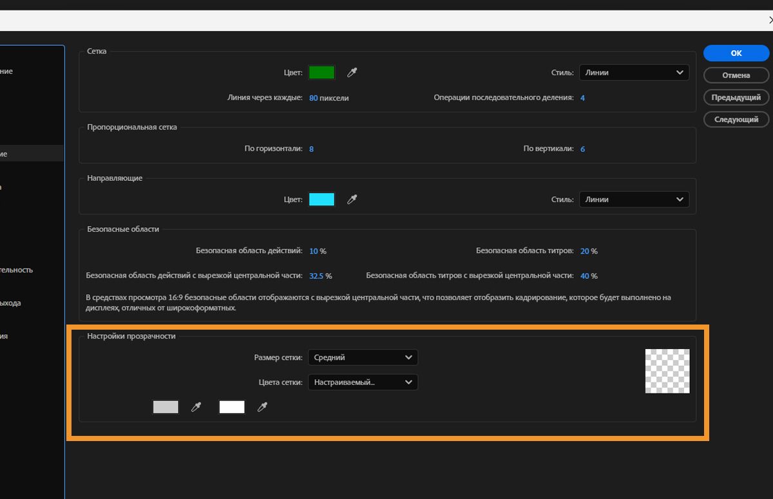Viewport: 773px width, 499px height.
Task: Click the пиксели units label
Action: (335, 99)
